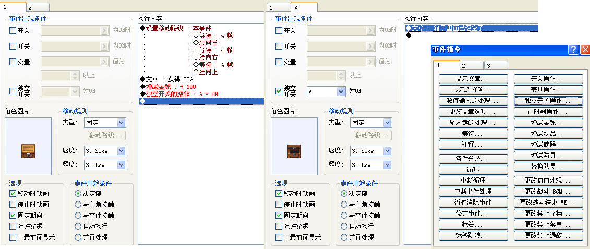The image size is (590, 249).
Task: Choose the 条件分歧... command
Action: point(473,159)
